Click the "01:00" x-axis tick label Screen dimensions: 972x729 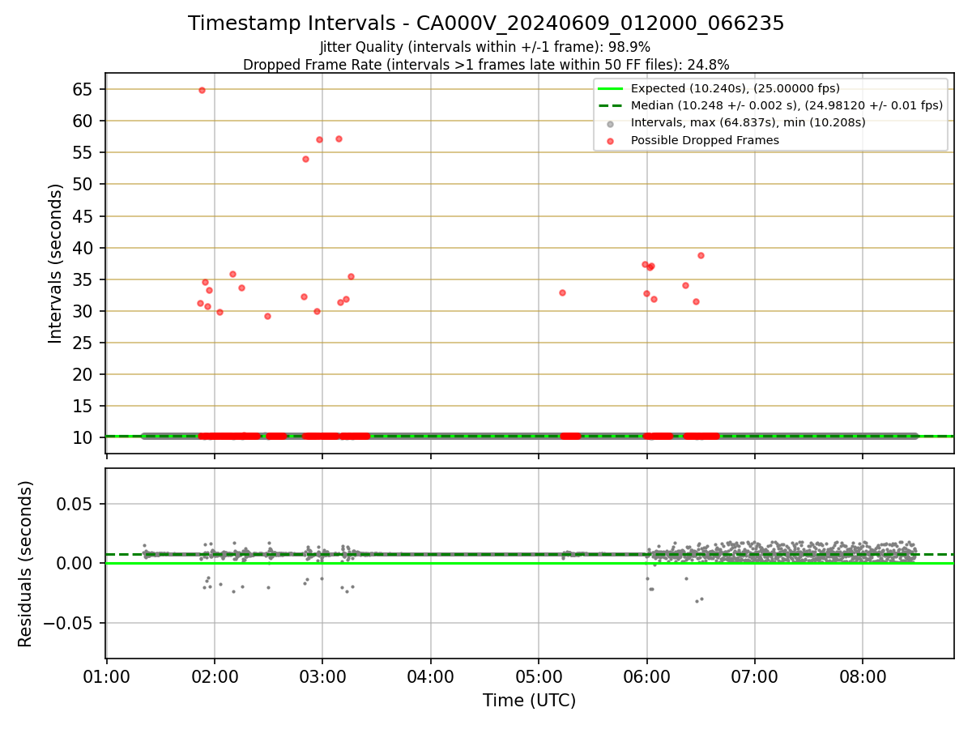[x=106, y=675]
